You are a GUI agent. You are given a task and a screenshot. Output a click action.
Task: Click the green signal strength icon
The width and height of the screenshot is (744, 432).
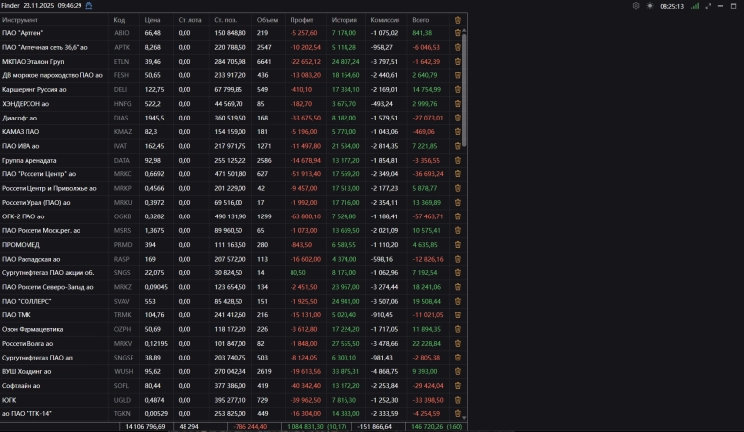click(695, 6)
